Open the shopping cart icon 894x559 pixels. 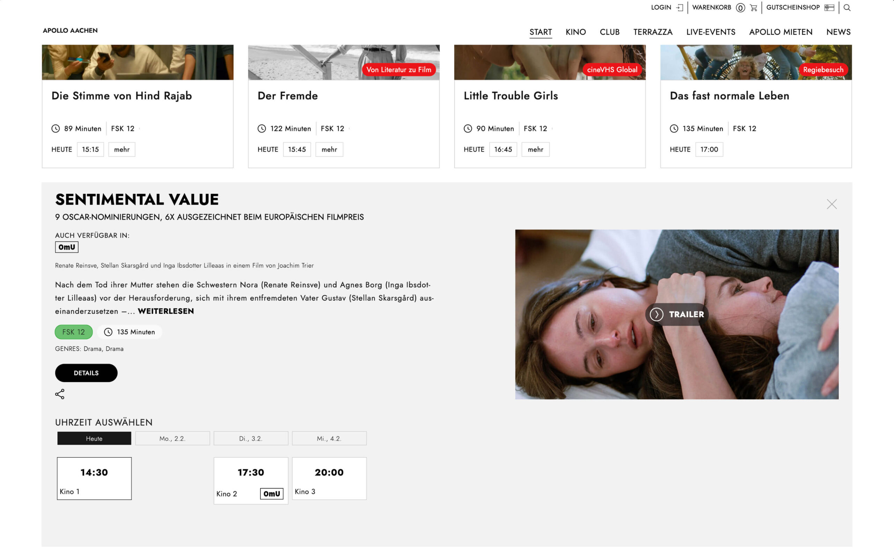click(753, 8)
